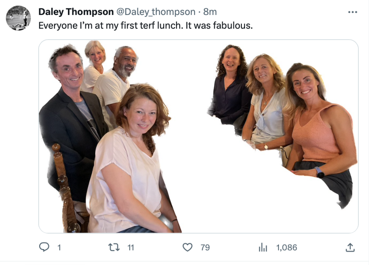The width and height of the screenshot is (369, 265).
Task: Click the retweet arrows icon
Action: [x=114, y=247]
